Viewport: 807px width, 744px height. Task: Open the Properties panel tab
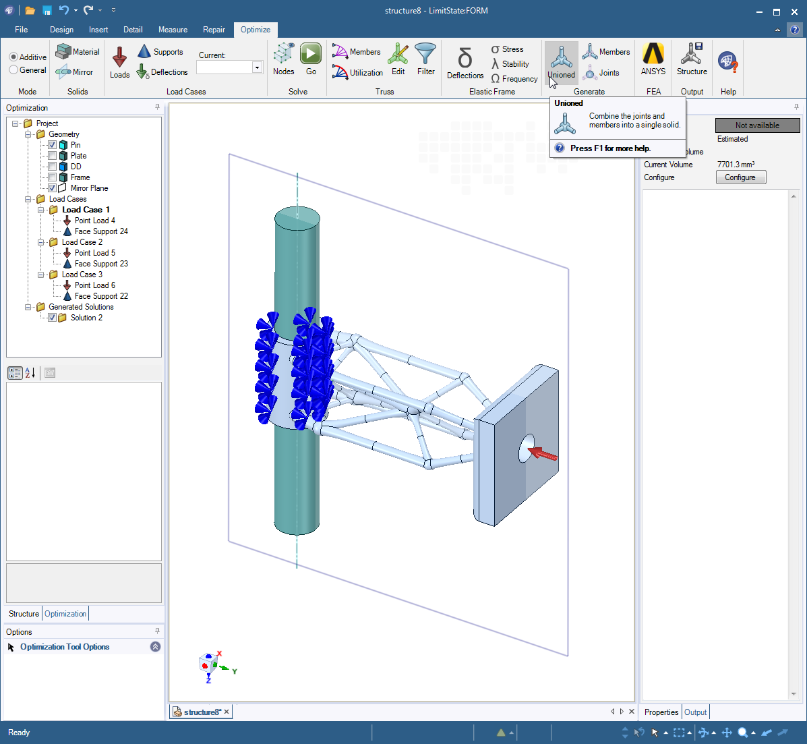tap(661, 712)
